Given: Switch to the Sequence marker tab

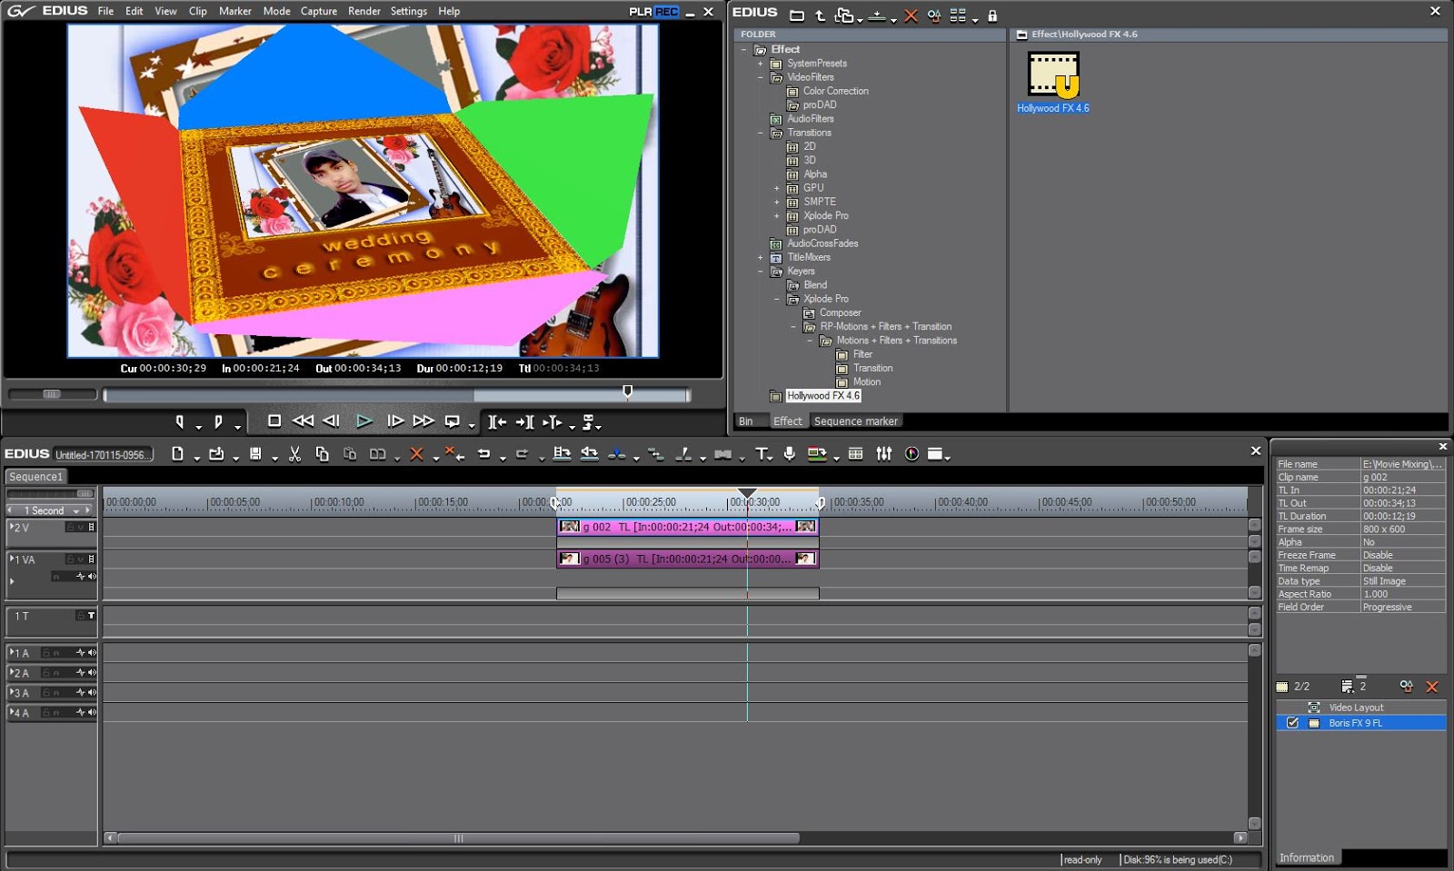Looking at the screenshot, I should click(856, 421).
